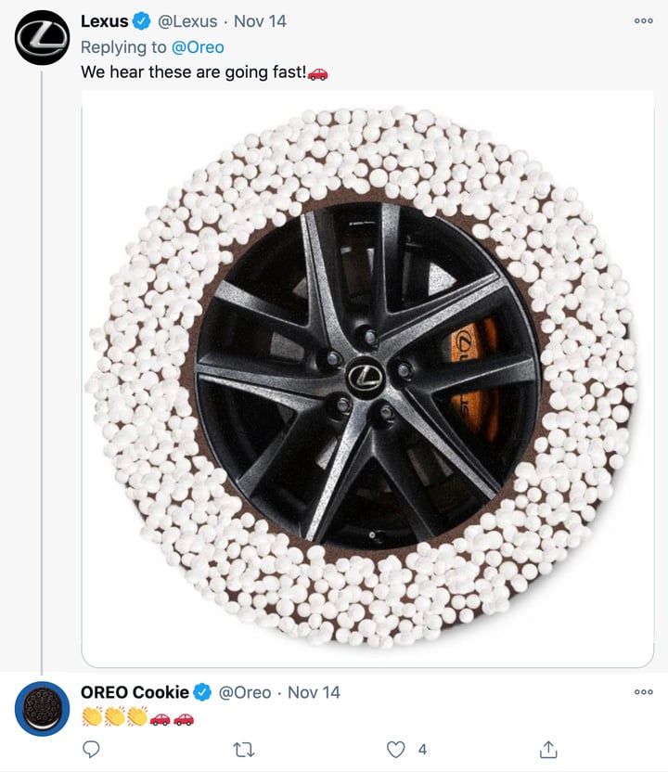Expand more options on the OREO Cookie tweet
Image resolution: width=668 pixels, height=772 pixels.
[x=643, y=692]
